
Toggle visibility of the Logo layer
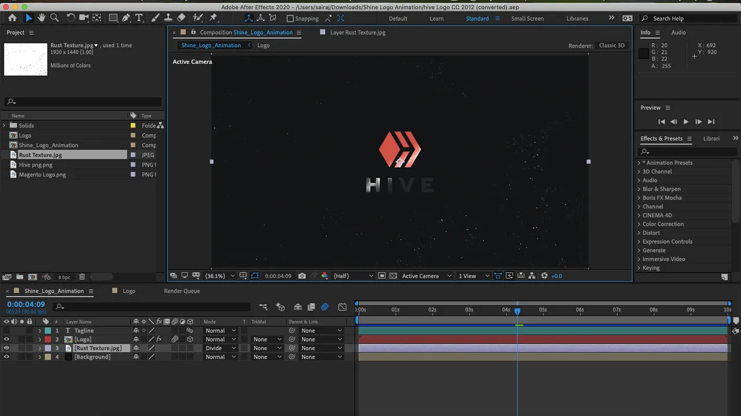point(6,340)
